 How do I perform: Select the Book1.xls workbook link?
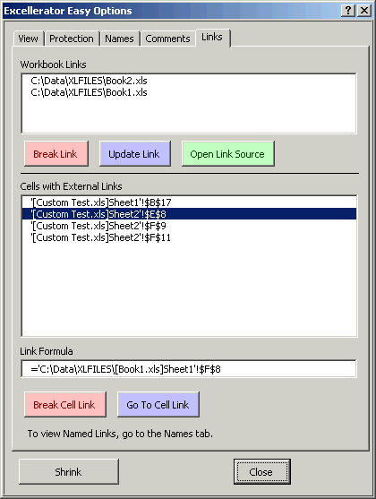(189, 92)
